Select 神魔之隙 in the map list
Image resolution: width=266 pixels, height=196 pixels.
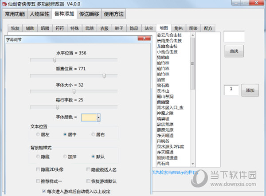(165, 113)
